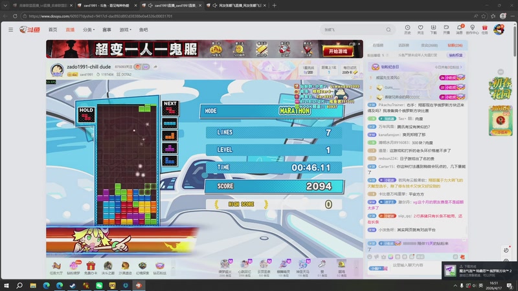The width and height of the screenshot is (518, 291).
Task: Open the 免费办卡 red gift box icon
Action: point(91,268)
